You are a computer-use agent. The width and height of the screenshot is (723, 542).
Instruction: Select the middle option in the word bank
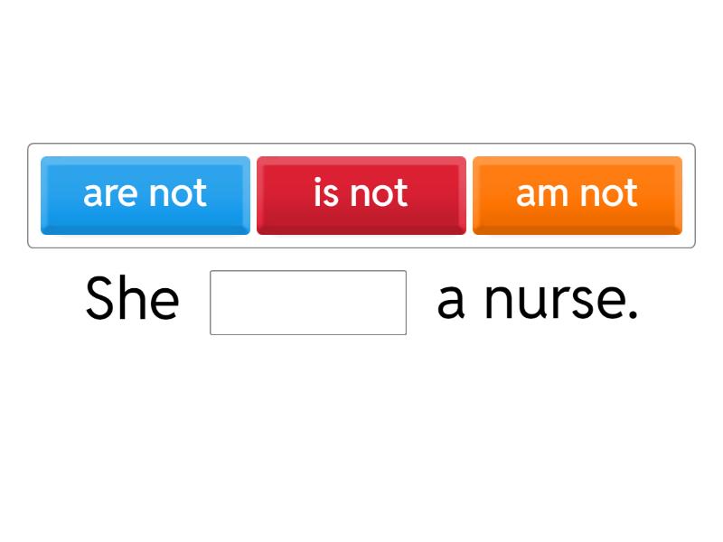(x=361, y=195)
